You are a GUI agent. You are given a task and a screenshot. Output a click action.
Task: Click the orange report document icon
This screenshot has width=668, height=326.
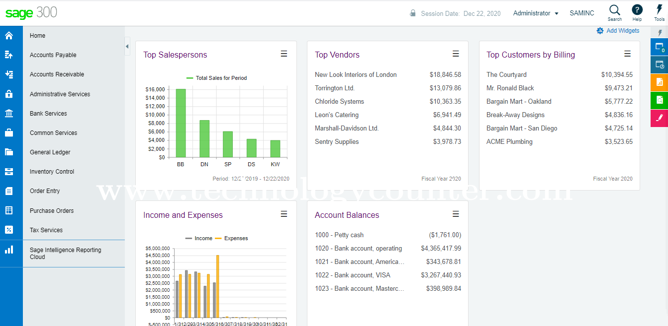660,82
